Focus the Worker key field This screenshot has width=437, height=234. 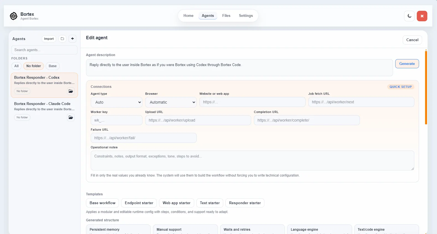pos(116,120)
